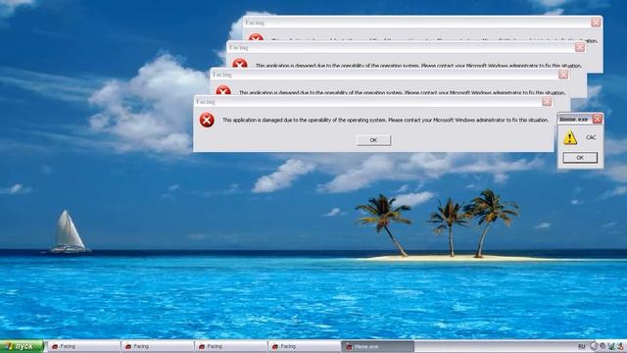Click the "This application is damaged" message in front dialog

coord(385,120)
